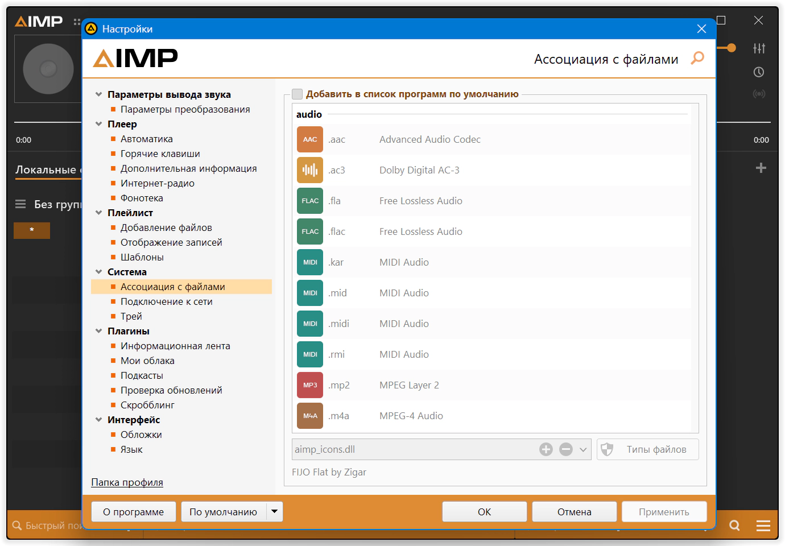Click the album art disc placeholder

point(48,69)
